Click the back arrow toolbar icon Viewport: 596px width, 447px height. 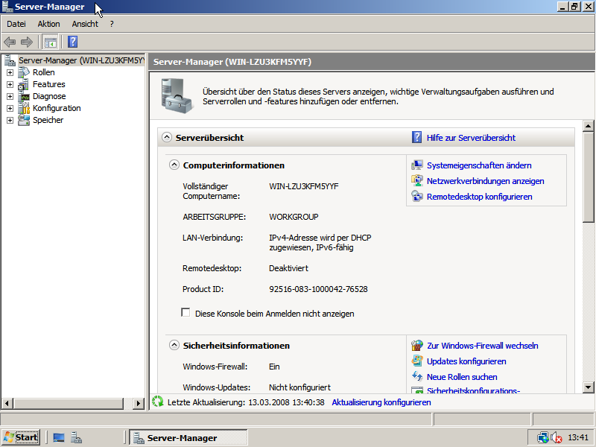(x=10, y=42)
